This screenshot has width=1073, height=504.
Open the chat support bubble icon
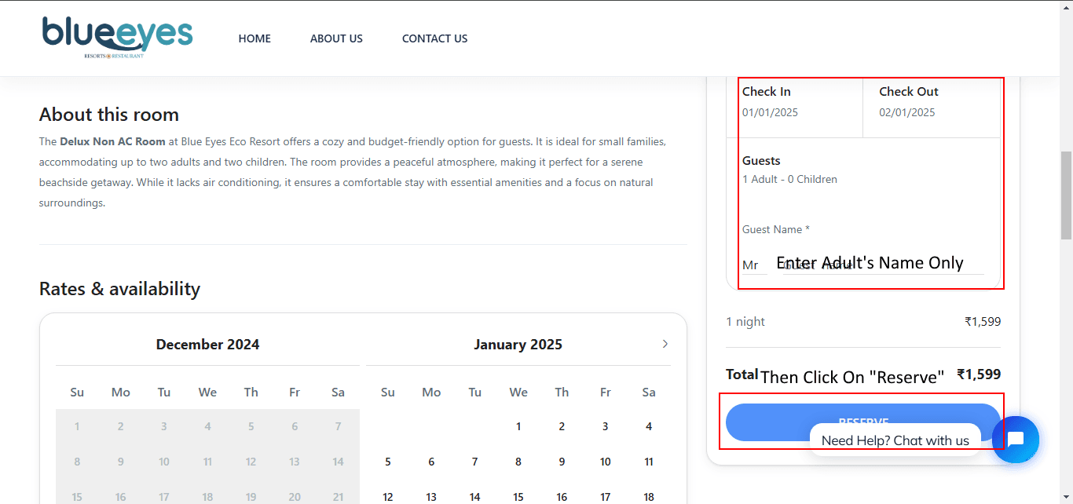pos(1015,440)
